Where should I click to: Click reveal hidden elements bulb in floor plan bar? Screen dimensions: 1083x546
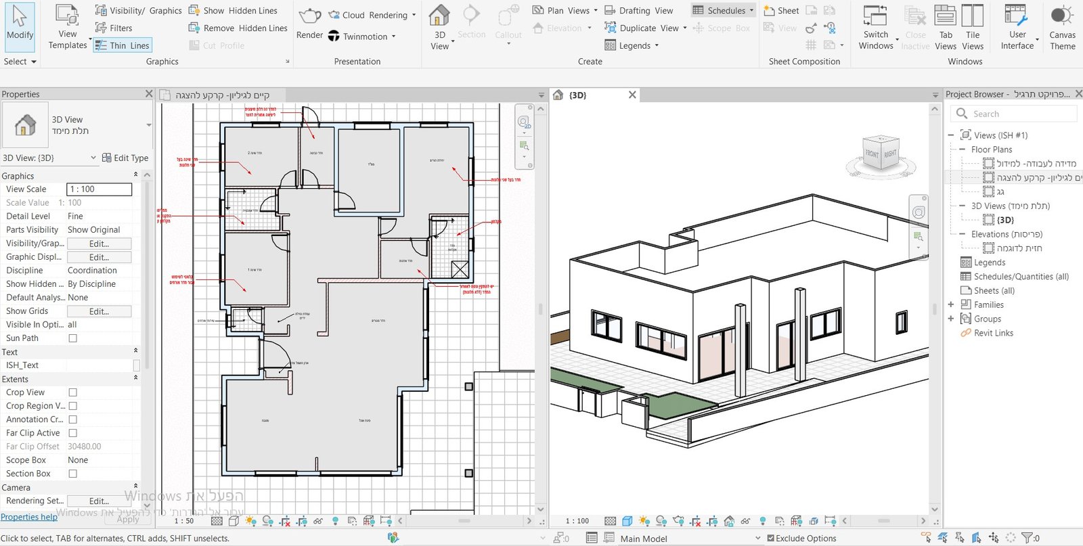(335, 521)
